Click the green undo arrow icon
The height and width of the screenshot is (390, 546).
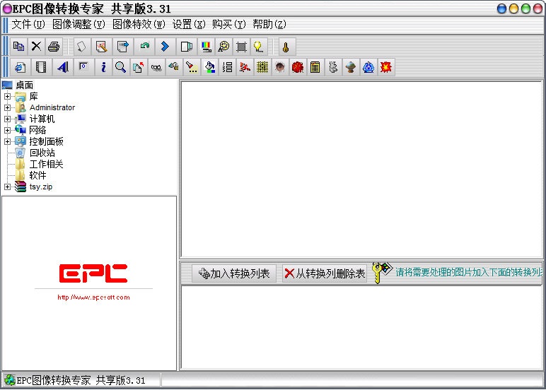144,46
